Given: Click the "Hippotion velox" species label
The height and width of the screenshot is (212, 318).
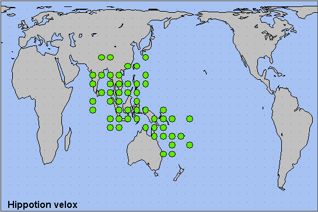Looking at the screenshot, I should click(43, 204).
